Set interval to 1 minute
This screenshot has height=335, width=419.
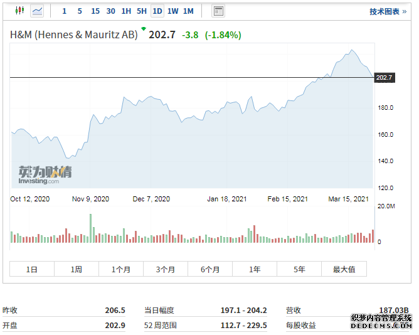pos(64,11)
